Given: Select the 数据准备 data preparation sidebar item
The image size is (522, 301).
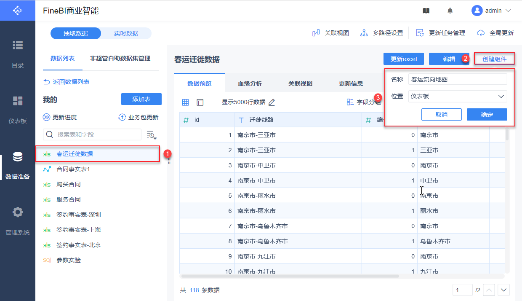Looking at the screenshot, I should (17, 165).
